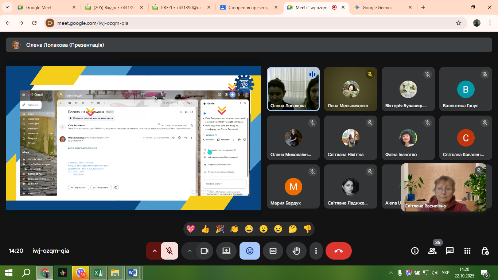Viewport: 498px width, 280px height.
Task: Unmute the microphone
Action: 169,251
